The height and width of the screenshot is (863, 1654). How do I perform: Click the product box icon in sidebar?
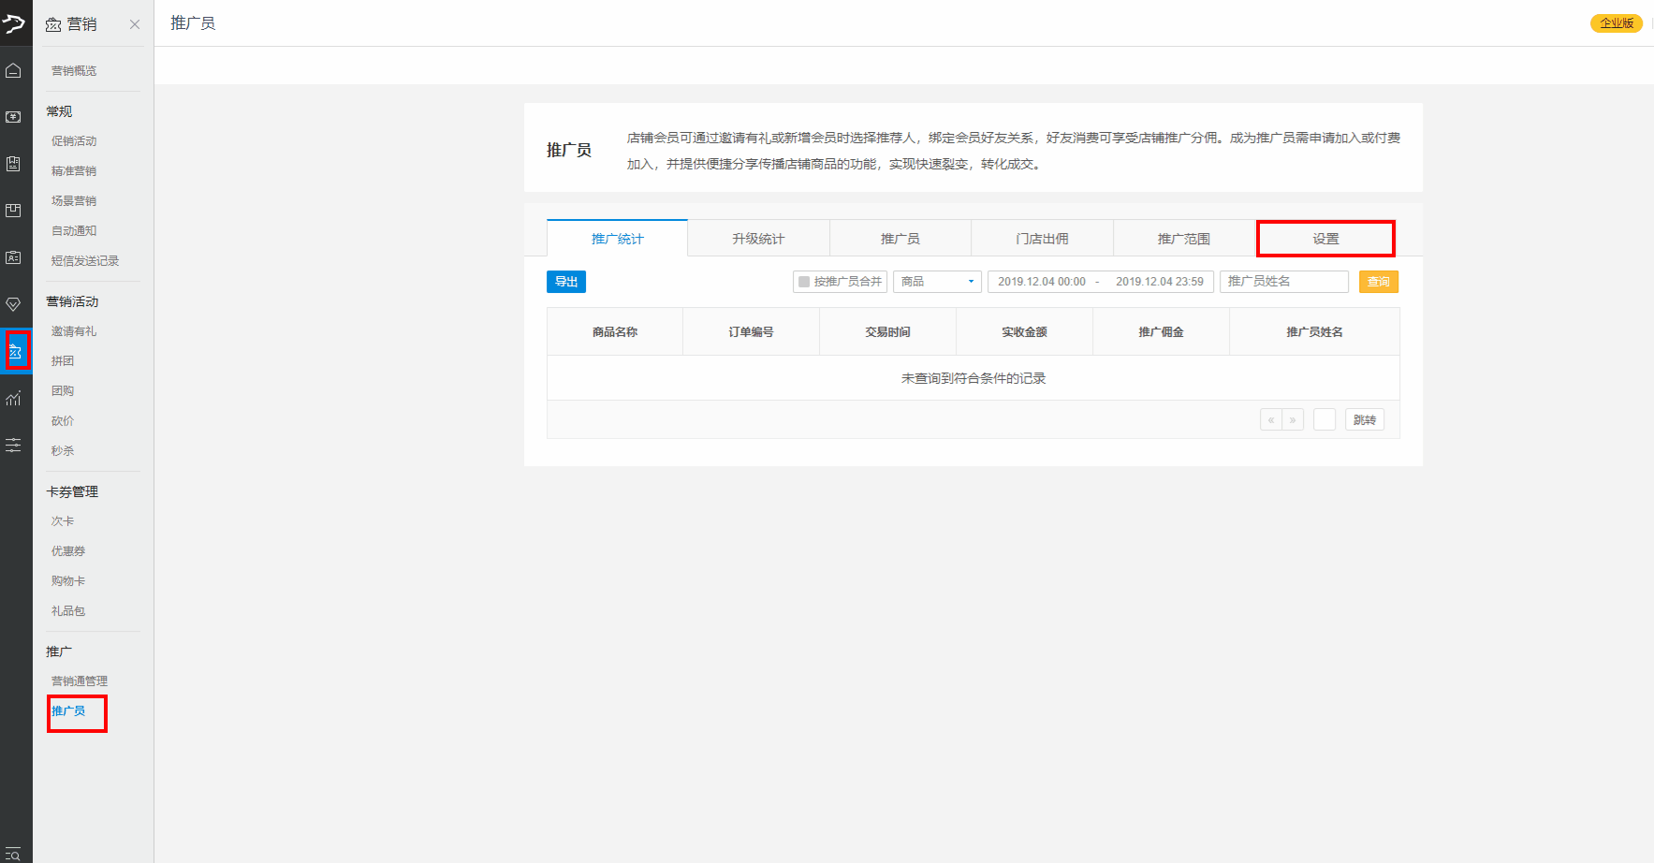pos(14,211)
